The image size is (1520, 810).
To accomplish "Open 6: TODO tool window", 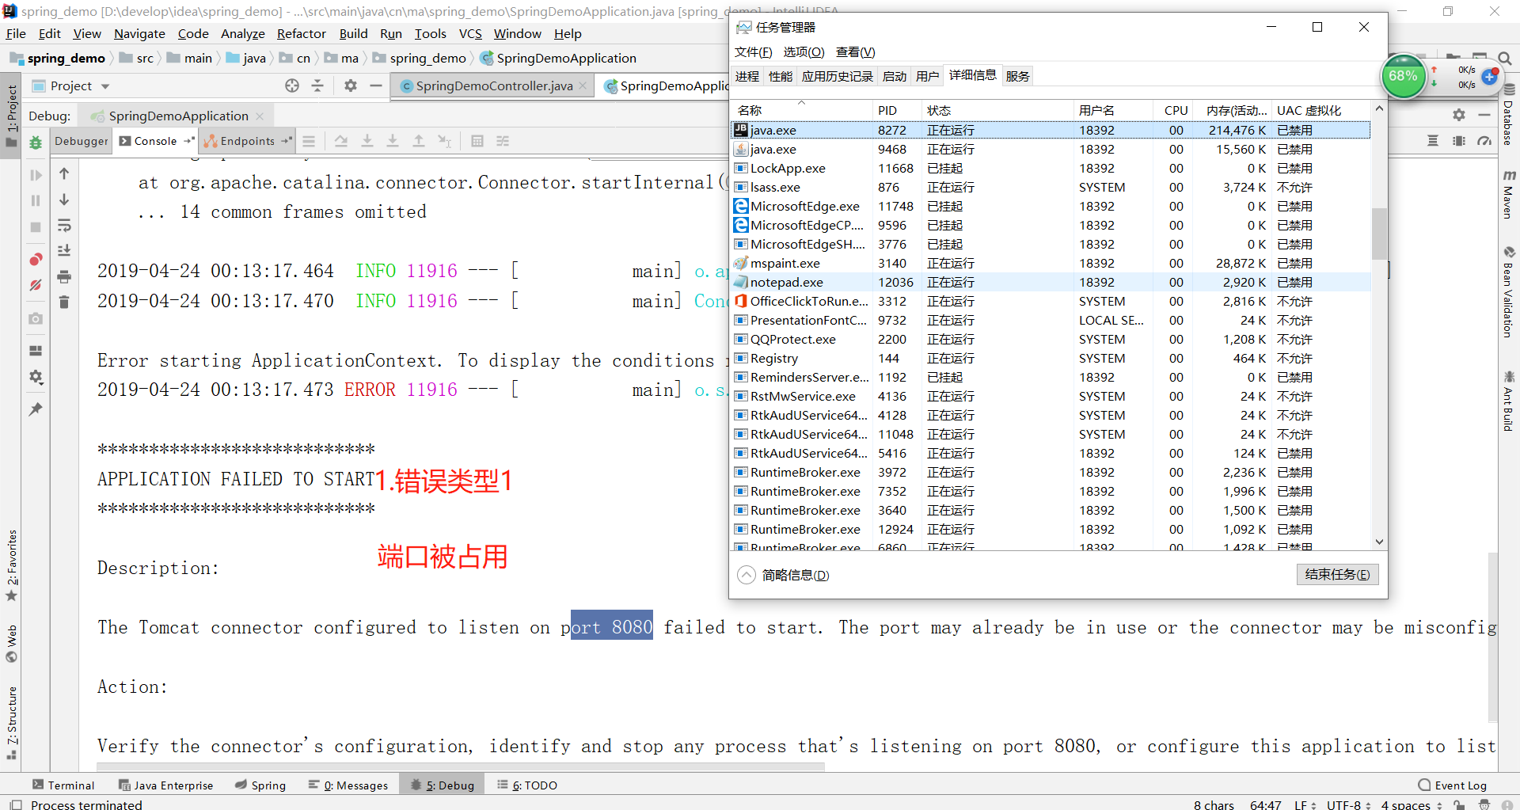I will (x=527, y=785).
